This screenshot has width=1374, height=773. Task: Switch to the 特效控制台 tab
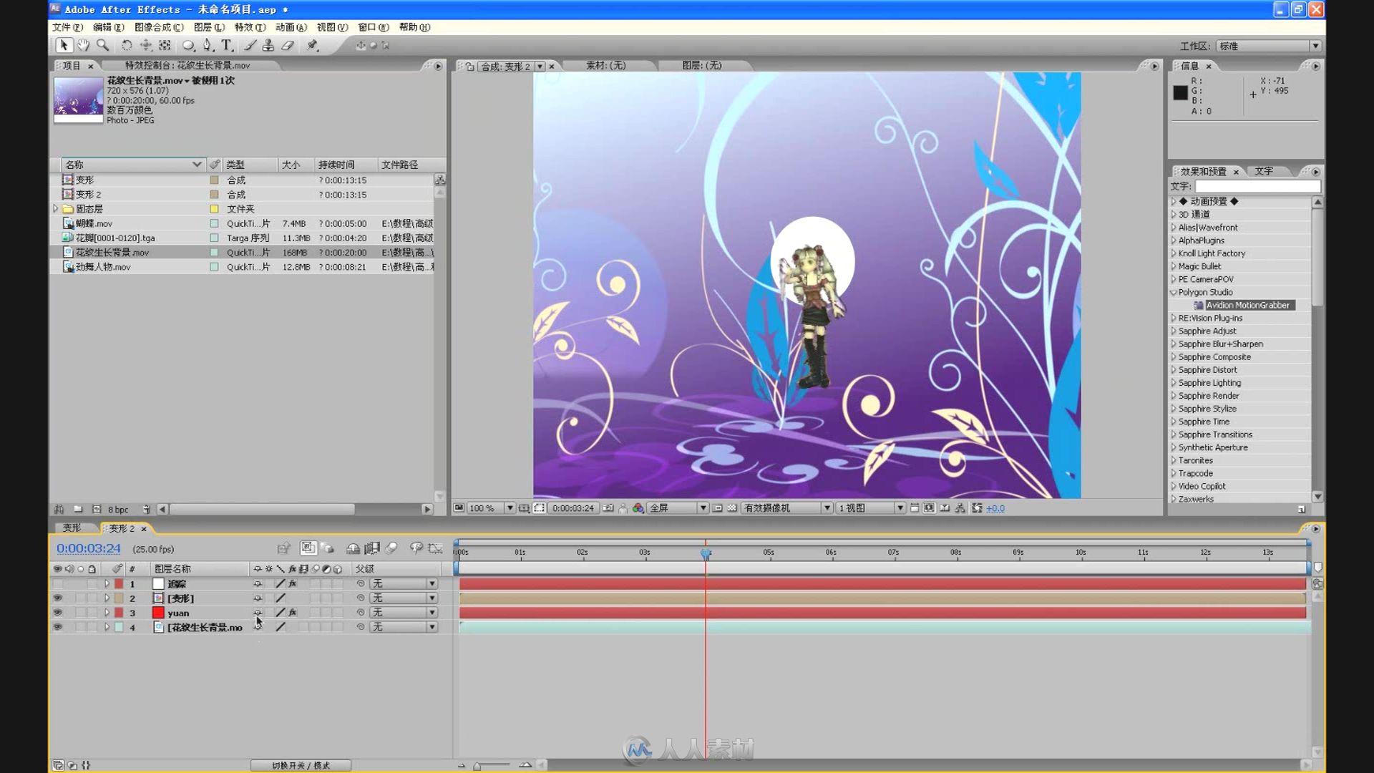[187, 65]
